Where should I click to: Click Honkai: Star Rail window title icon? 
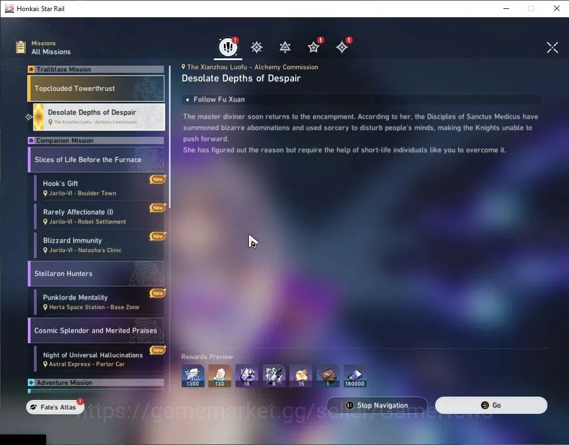tap(9, 8)
